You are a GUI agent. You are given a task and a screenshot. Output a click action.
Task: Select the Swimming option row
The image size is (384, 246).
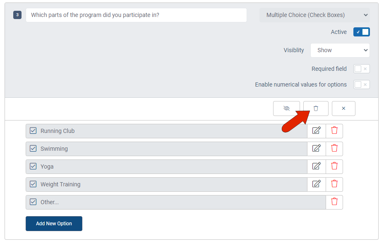point(166,149)
